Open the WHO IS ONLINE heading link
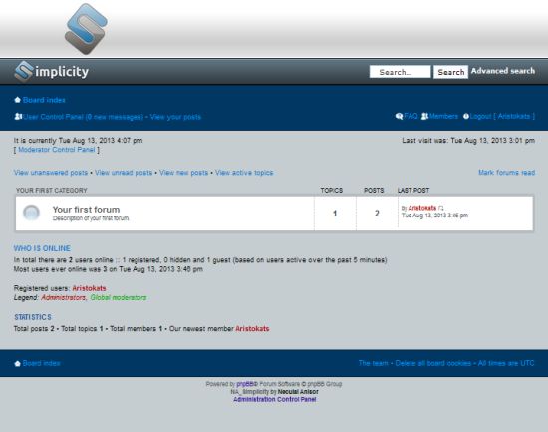The height and width of the screenshot is (432, 548). point(42,248)
